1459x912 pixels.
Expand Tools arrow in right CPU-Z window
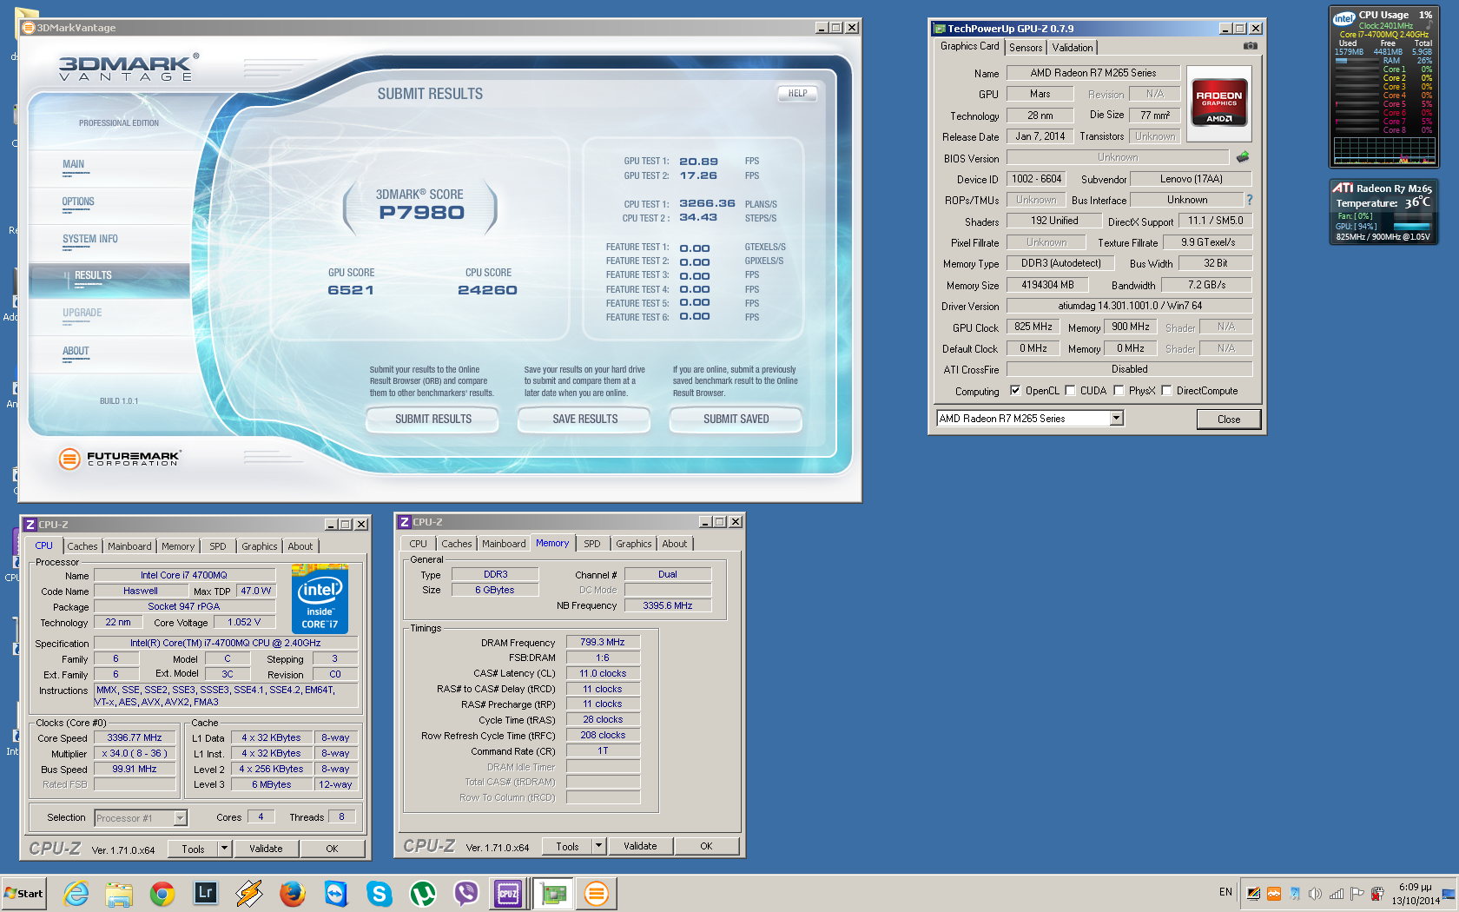click(x=598, y=846)
